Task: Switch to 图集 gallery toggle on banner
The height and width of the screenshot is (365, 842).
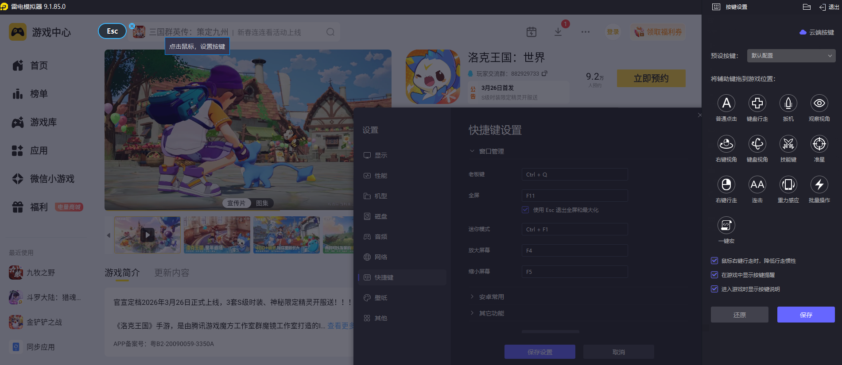Action: (262, 203)
